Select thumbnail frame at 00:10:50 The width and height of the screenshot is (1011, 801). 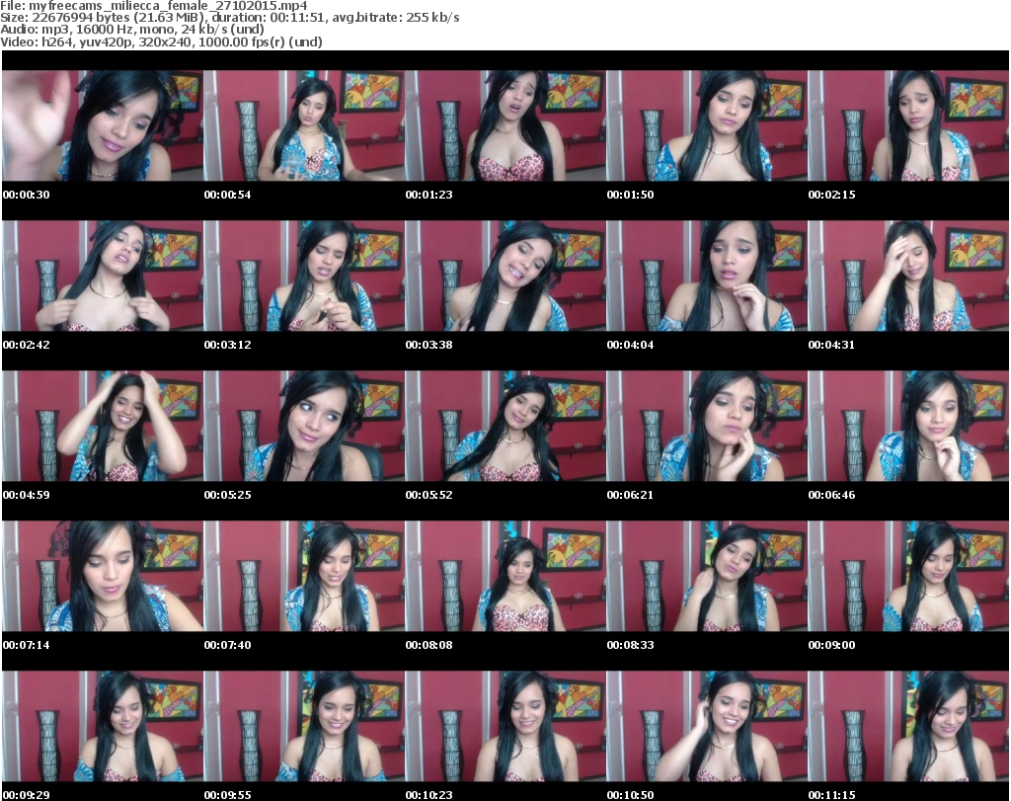(x=707, y=727)
